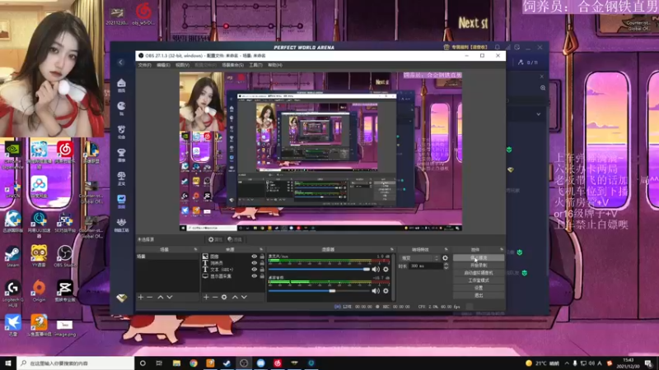The image size is (659, 370).
Task: Open the 视图(V) menu in OBS
Action: [x=182, y=65]
